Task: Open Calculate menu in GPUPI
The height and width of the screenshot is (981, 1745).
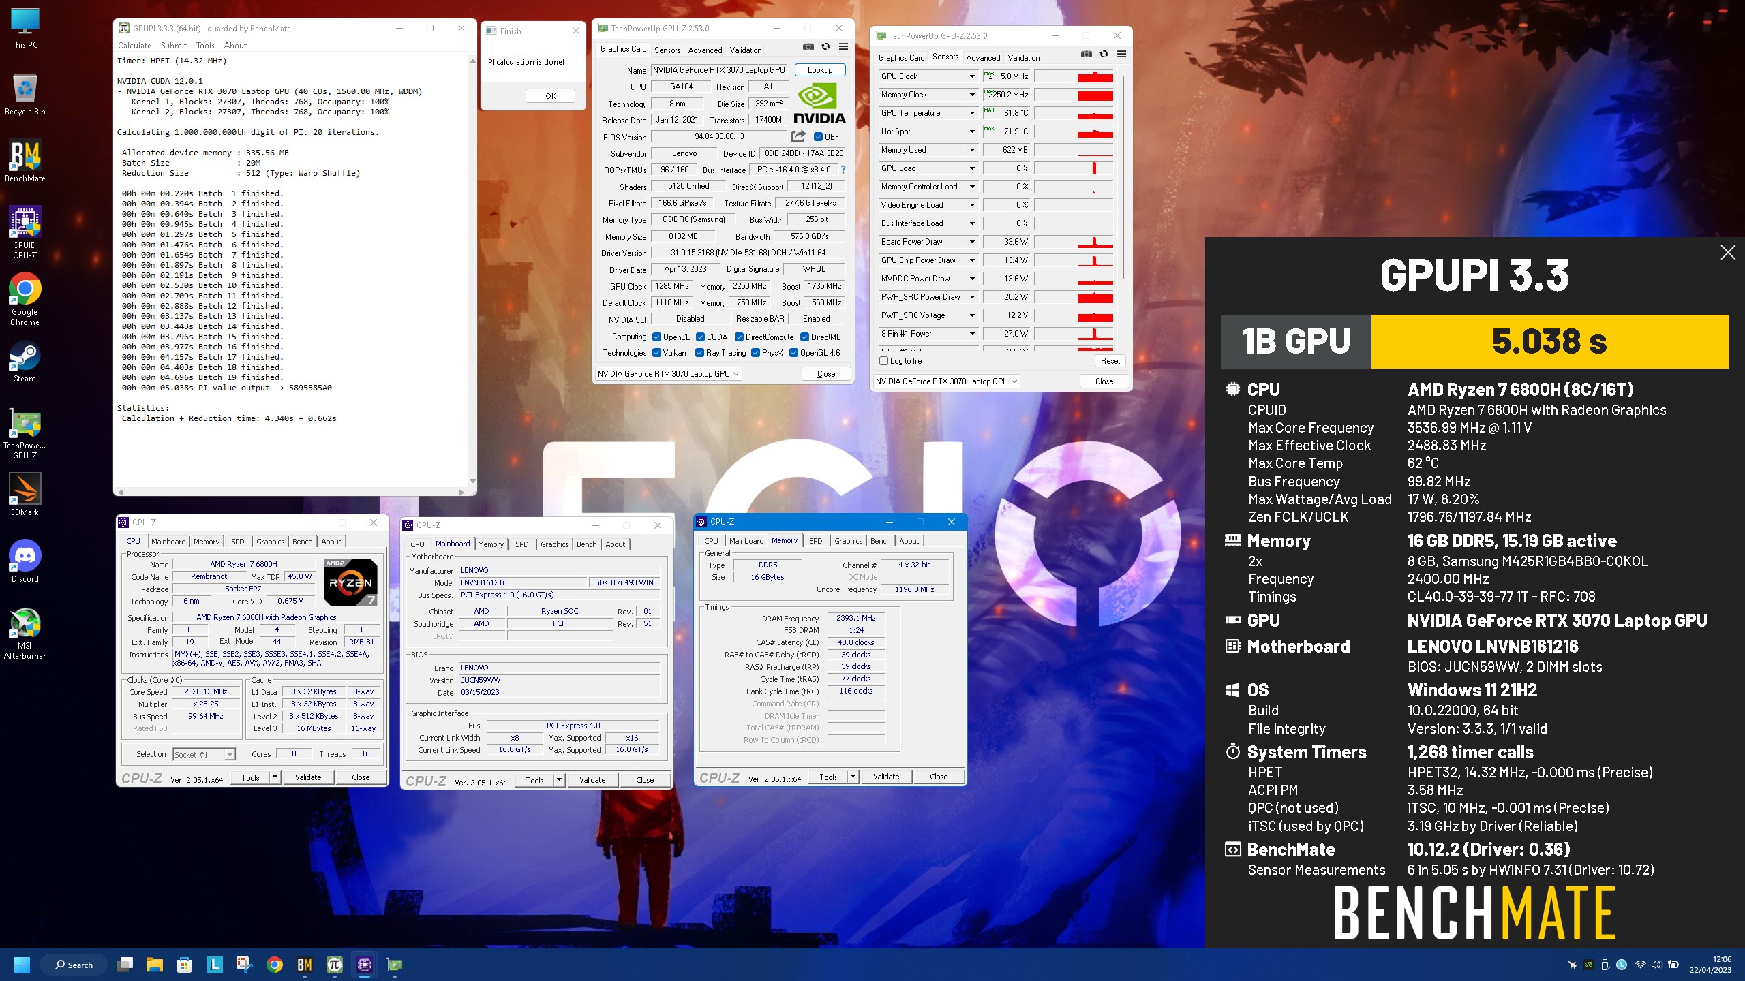Action: point(134,46)
